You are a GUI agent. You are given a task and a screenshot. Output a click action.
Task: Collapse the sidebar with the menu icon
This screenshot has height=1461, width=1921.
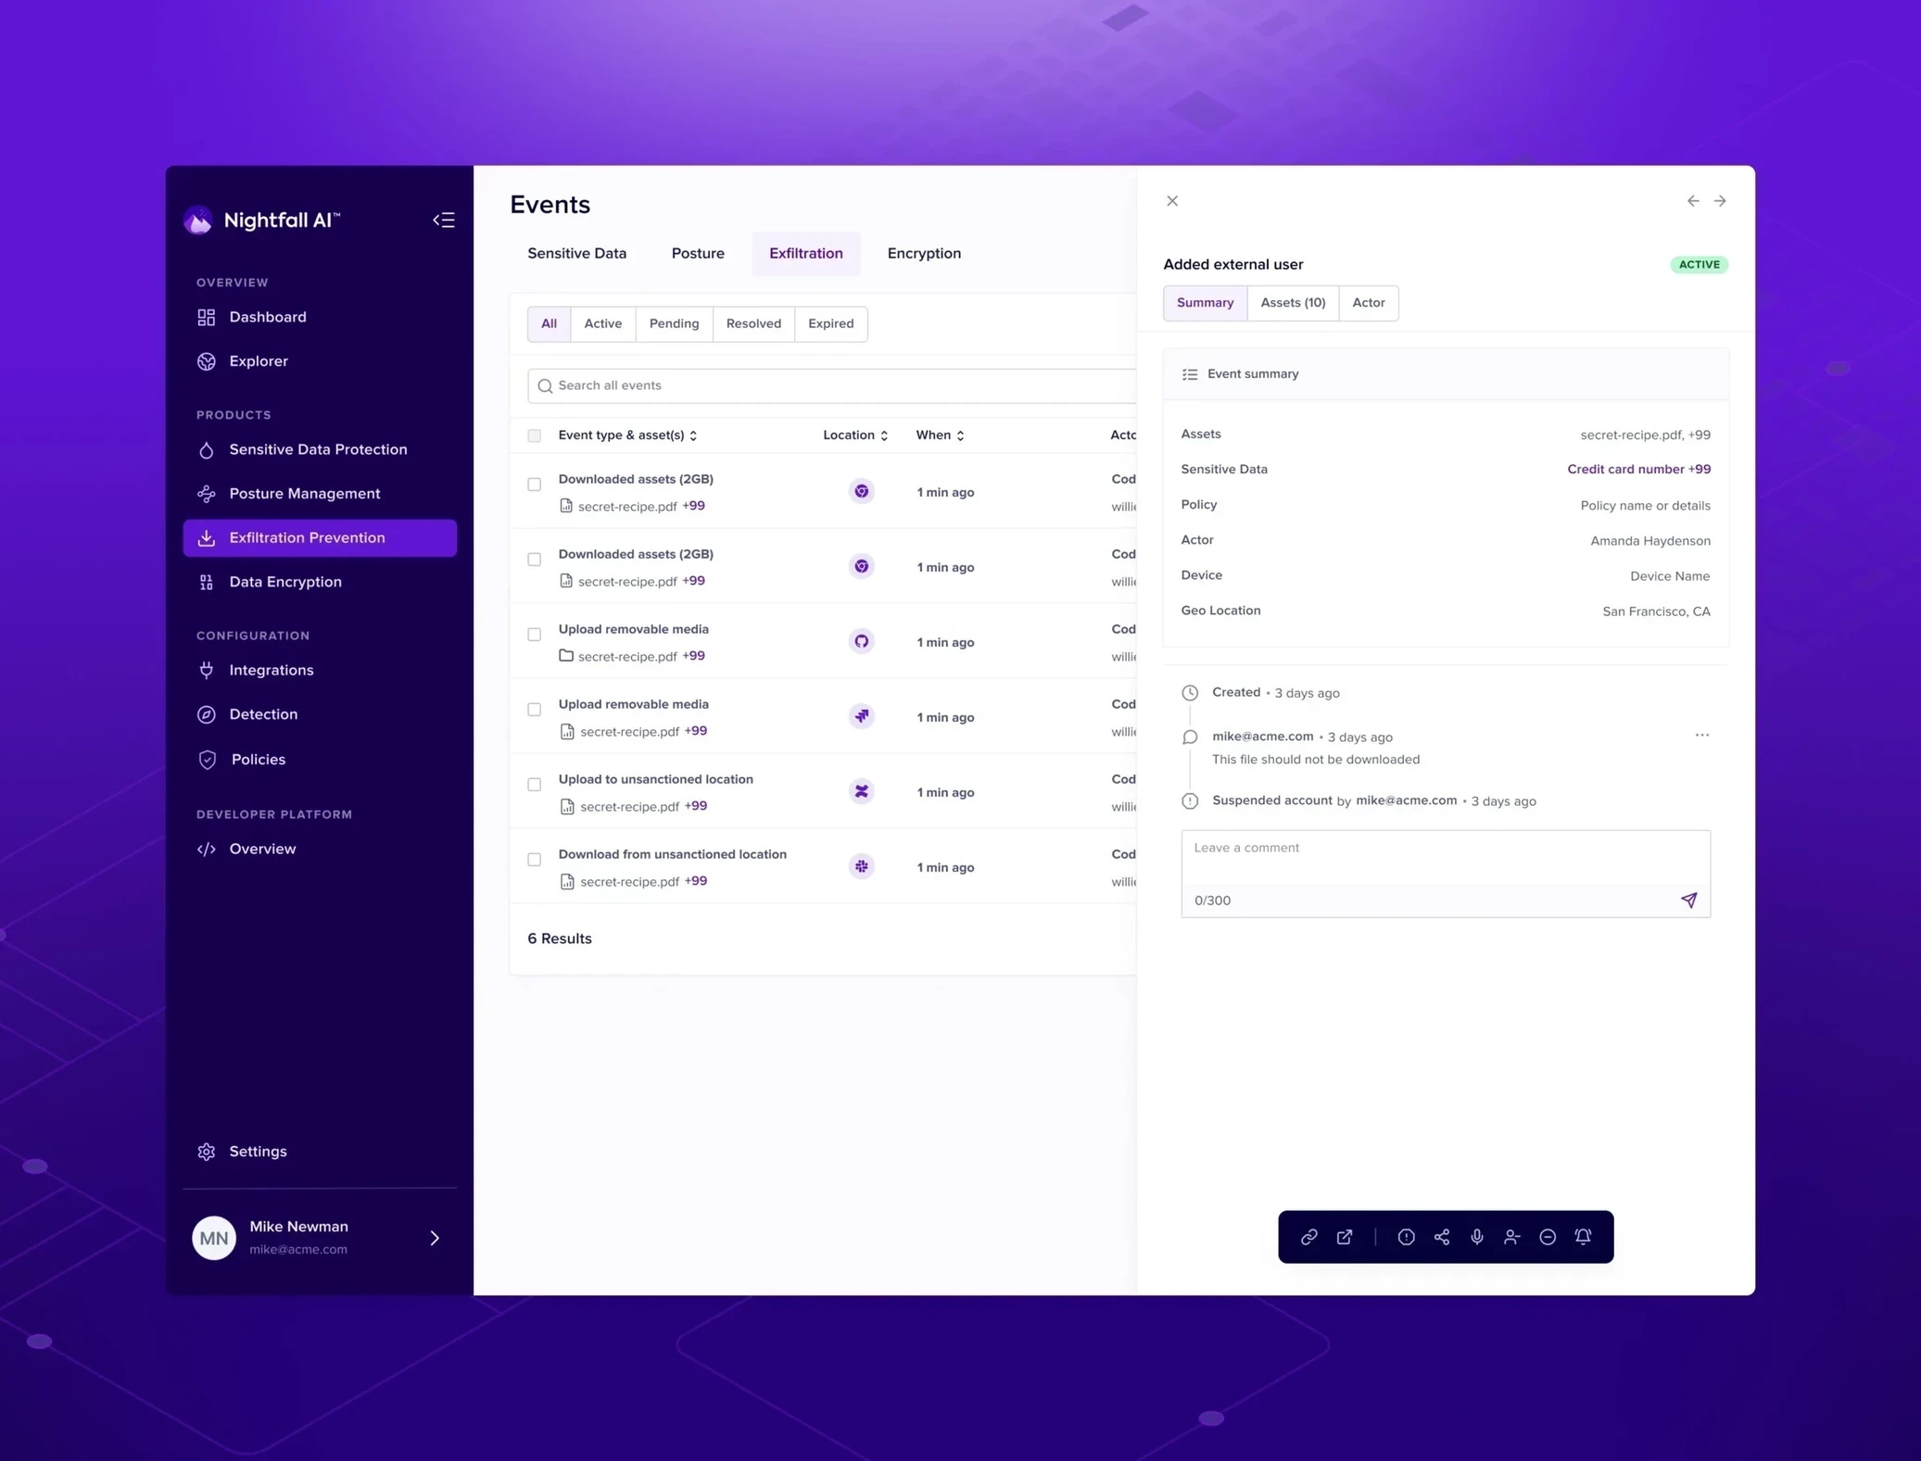click(x=444, y=220)
